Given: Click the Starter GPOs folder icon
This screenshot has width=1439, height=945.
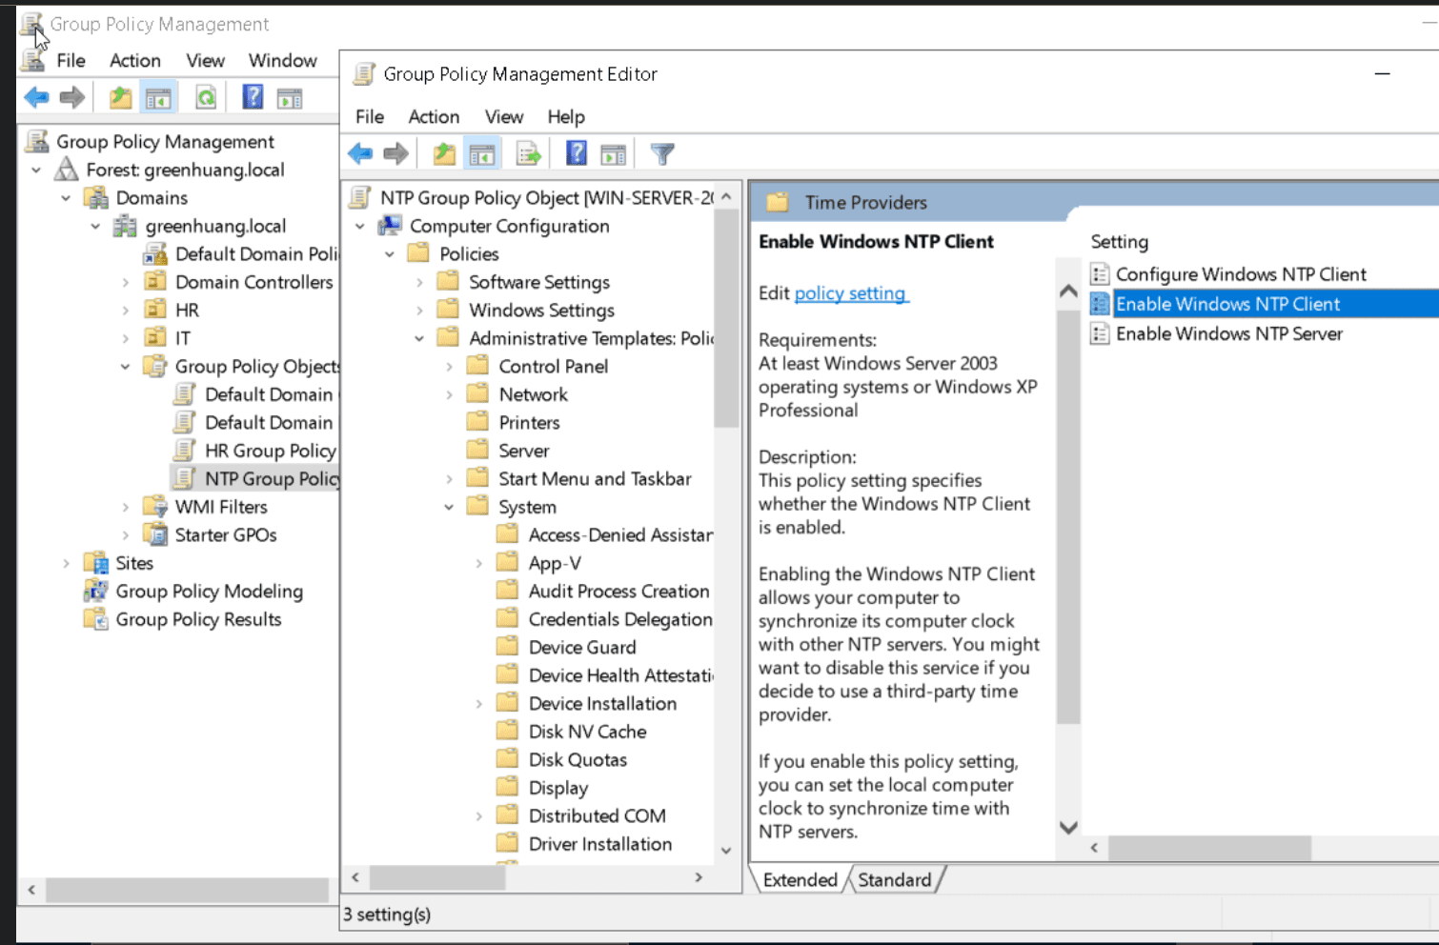Looking at the screenshot, I should tap(155, 535).
